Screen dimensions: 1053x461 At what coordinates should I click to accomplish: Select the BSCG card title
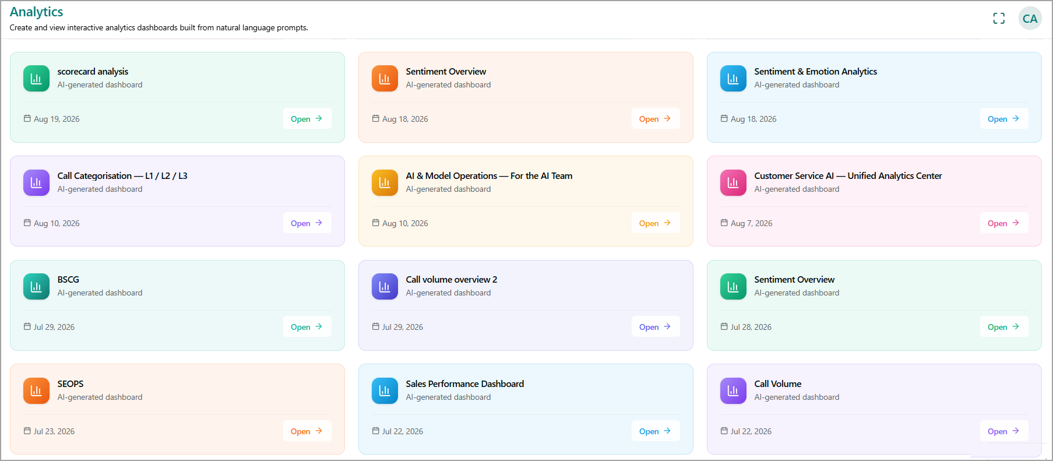tap(68, 280)
